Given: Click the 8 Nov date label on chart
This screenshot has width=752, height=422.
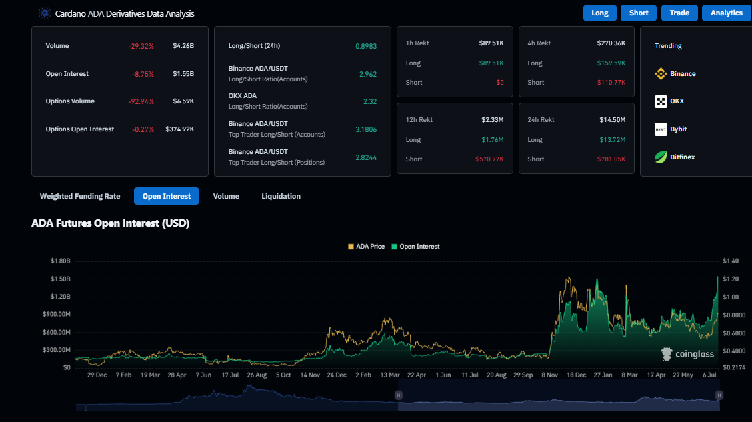Looking at the screenshot, I should click(x=549, y=375).
